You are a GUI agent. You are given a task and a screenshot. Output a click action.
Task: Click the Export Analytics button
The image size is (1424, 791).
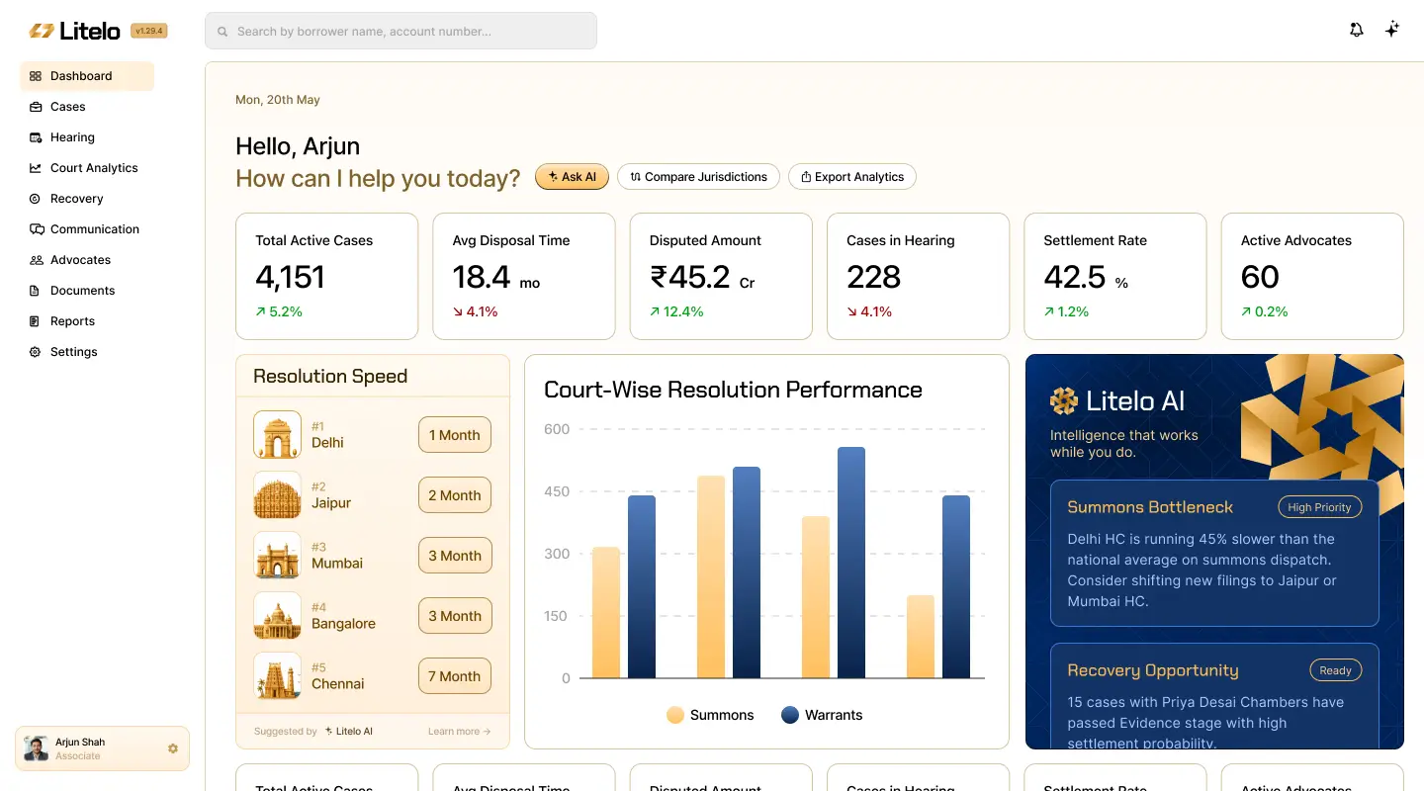852,177
